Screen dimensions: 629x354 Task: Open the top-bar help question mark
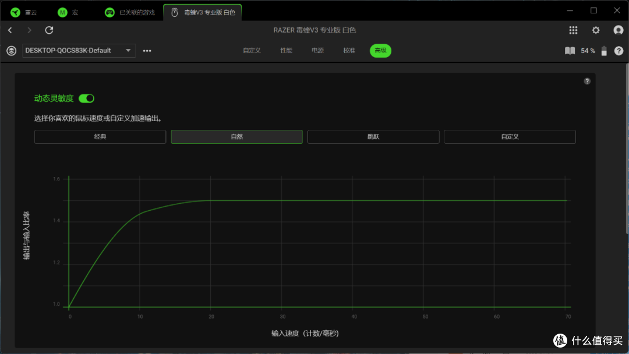pos(619,51)
